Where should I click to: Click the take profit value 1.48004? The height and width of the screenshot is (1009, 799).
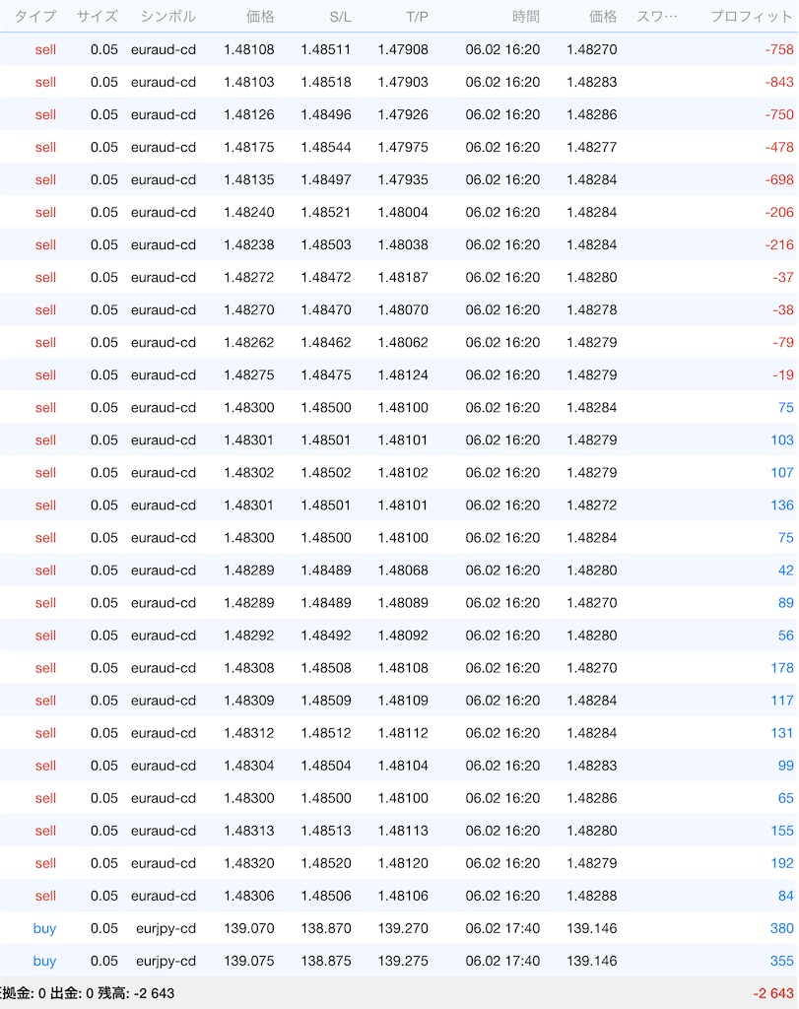(x=403, y=213)
